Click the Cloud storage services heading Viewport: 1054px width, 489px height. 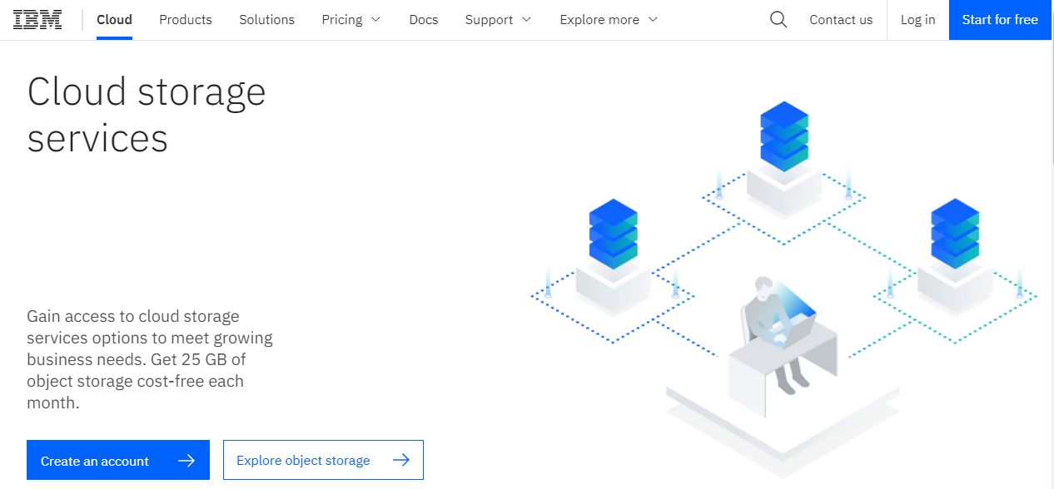[147, 115]
